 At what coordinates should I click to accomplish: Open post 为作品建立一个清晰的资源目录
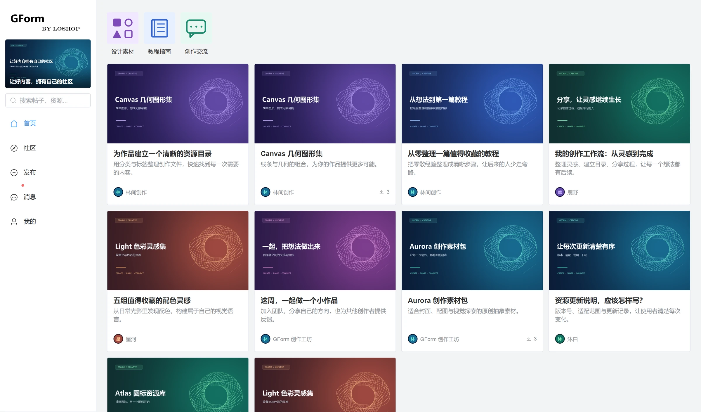(x=163, y=154)
